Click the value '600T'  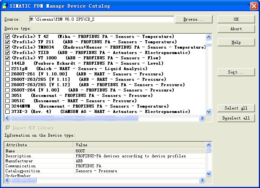[x=80, y=151]
